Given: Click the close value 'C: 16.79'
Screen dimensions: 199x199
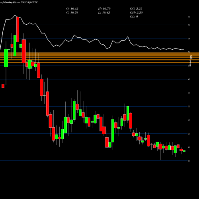Looking at the screenshot, I should (72, 13).
